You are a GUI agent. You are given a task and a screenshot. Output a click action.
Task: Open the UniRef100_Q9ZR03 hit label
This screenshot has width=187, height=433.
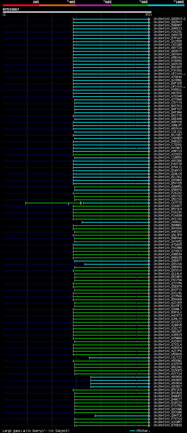click(168, 22)
